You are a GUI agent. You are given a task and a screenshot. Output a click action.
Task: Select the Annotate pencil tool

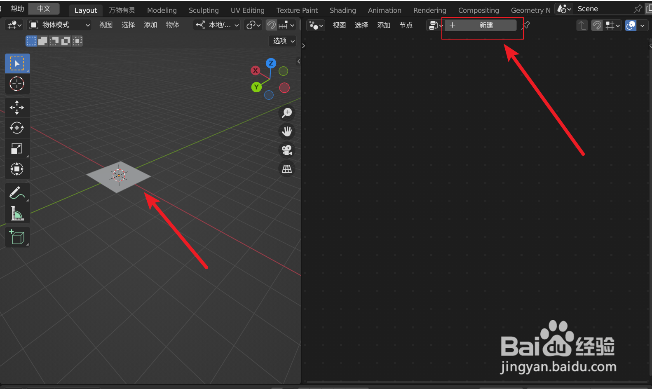17,192
